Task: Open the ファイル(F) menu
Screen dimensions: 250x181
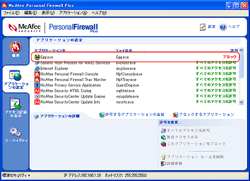Action: [11, 13]
